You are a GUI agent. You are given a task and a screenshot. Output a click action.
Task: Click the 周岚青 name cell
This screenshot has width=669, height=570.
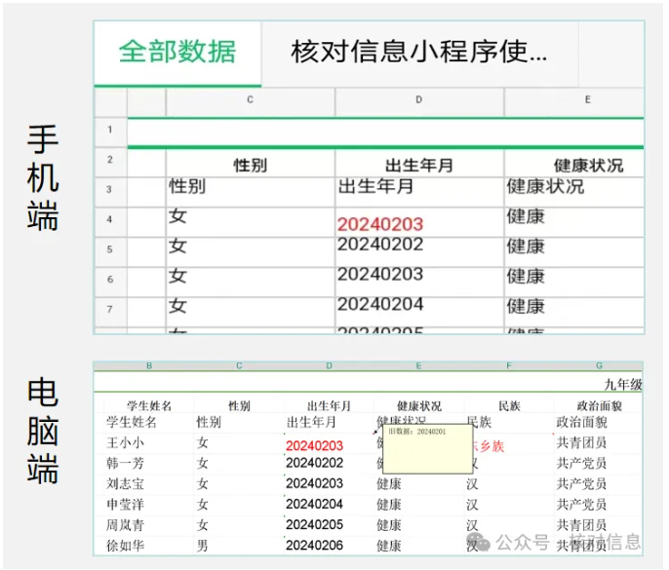149,525
